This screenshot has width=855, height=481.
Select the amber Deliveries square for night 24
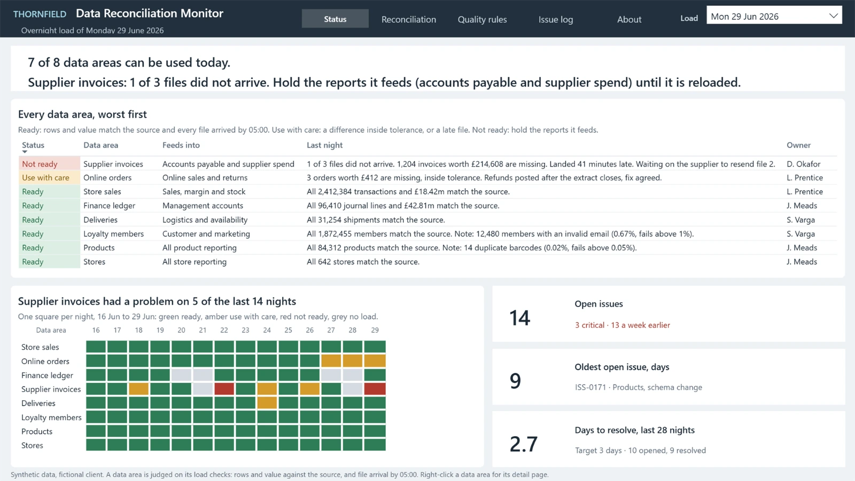267,403
